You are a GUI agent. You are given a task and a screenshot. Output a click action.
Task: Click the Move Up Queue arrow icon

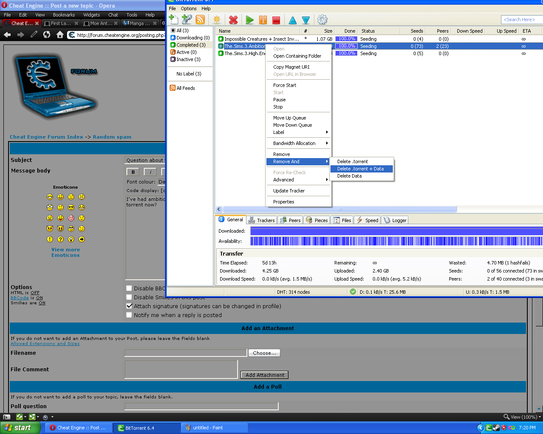click(x=293, y=20)
